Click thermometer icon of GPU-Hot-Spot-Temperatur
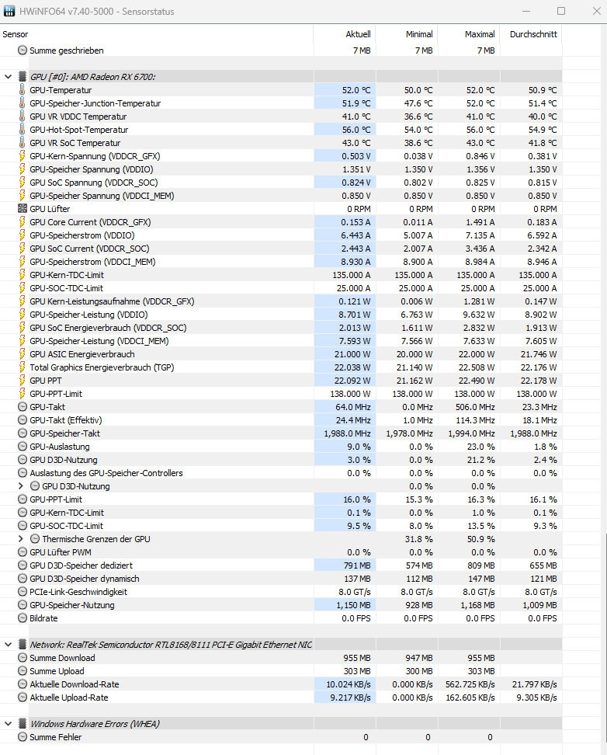Viewport: 607px width, 755px height. click(23, 130)
